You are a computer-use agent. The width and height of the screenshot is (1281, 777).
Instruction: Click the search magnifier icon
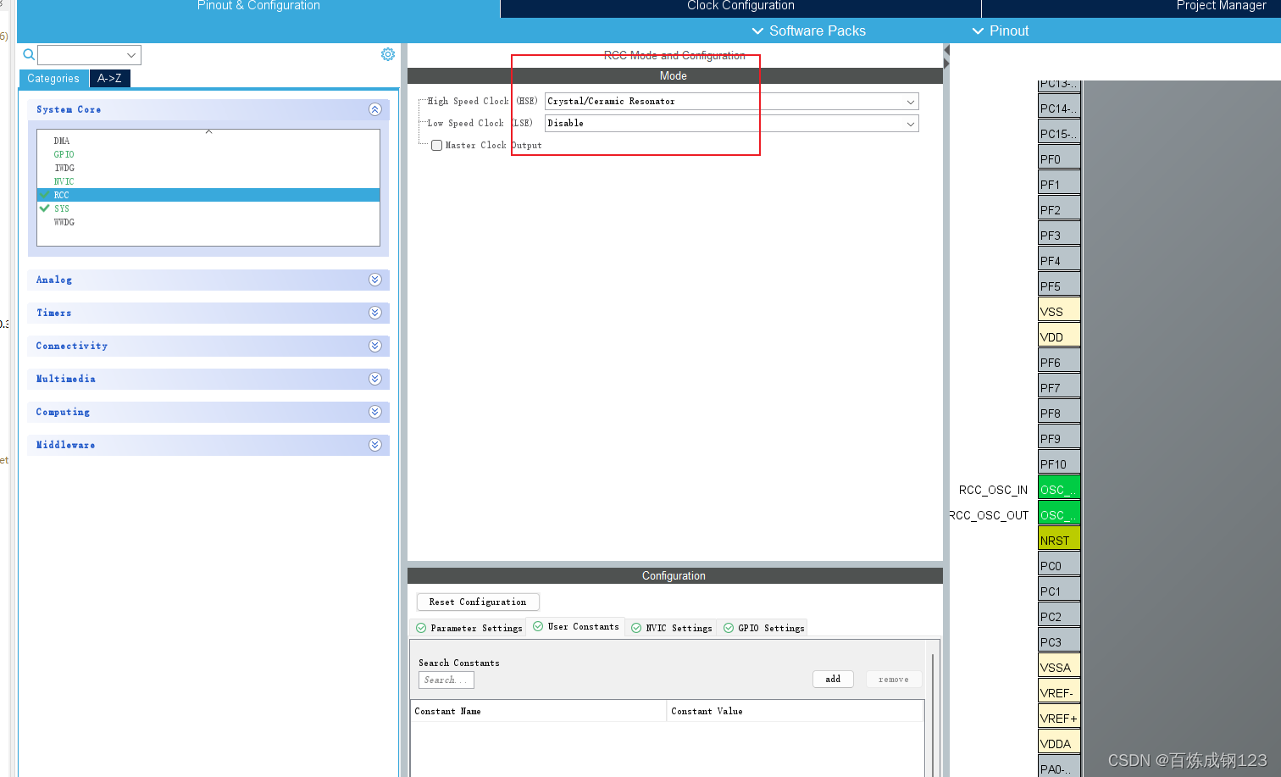tap(29, 55)
